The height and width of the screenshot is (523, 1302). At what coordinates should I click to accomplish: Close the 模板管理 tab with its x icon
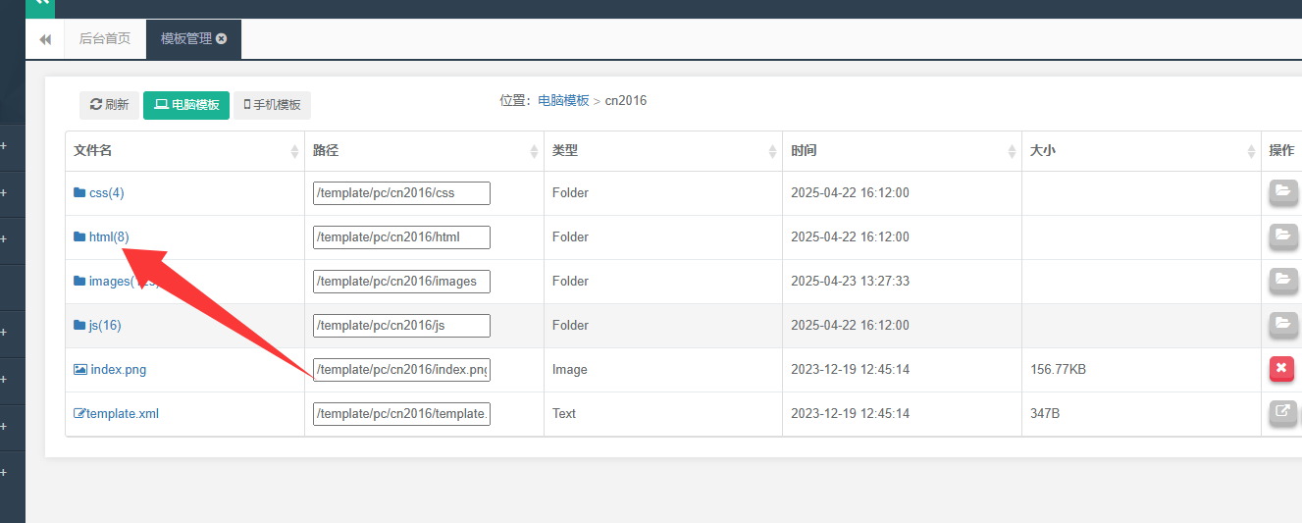(222, 39)
